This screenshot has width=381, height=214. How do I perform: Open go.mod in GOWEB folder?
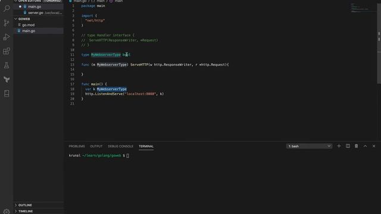pyautogui.click(x=28, y=25)
